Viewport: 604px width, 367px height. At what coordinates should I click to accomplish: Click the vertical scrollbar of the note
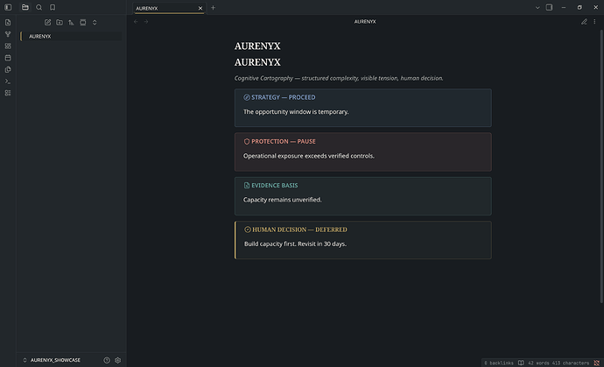click(601, 166)
